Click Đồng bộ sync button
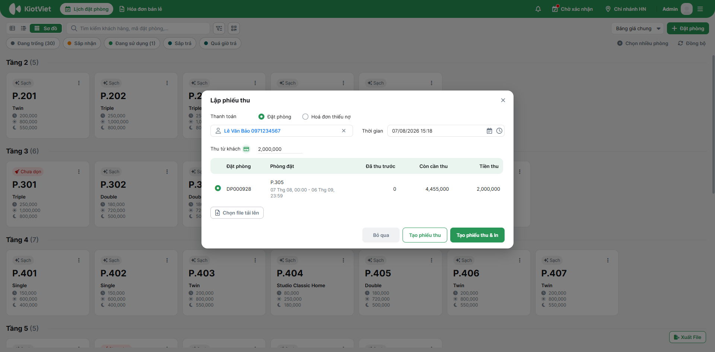The height and width of the screenshot is (352, 715). [x=692, y=43]
